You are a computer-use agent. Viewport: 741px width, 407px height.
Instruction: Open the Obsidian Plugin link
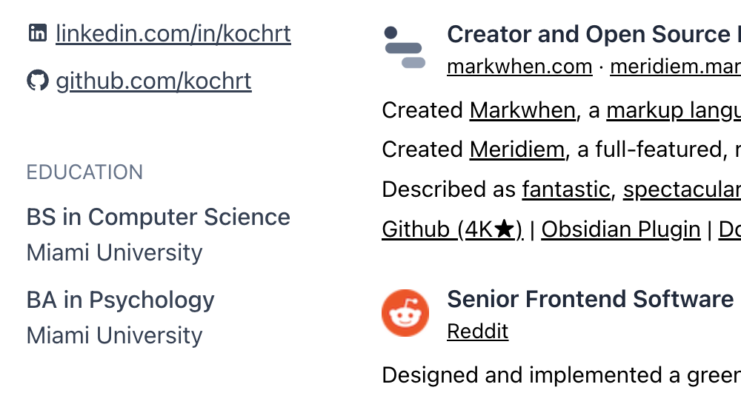(621, 229)
